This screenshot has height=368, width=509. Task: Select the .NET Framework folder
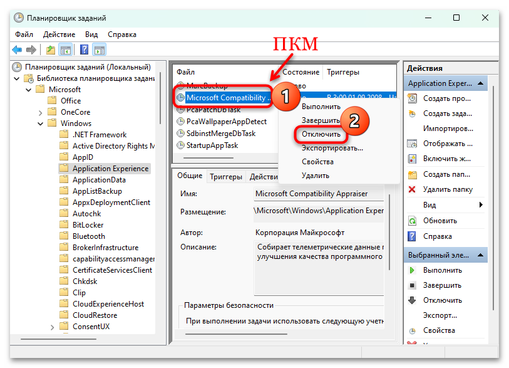coord(100,135)
